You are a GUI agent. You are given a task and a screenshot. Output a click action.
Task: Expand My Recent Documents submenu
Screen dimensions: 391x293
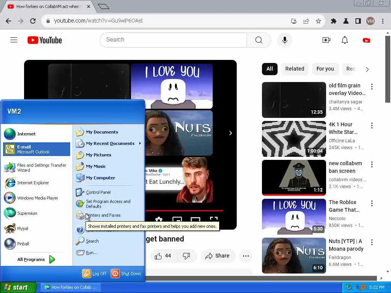109,143
